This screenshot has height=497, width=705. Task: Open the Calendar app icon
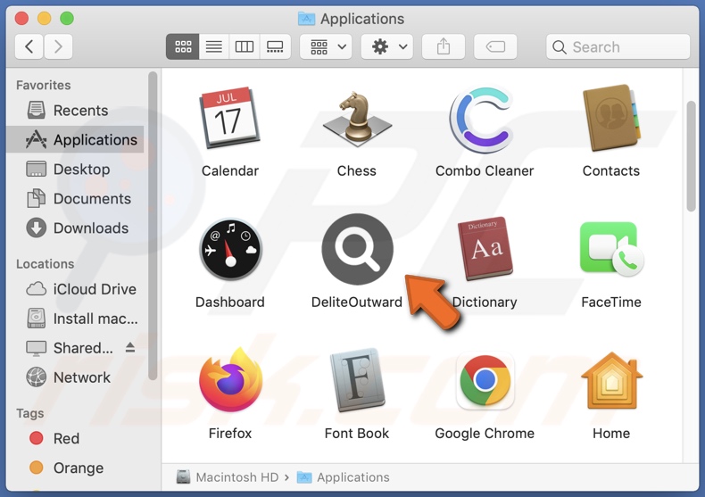[x=229, y=118]
